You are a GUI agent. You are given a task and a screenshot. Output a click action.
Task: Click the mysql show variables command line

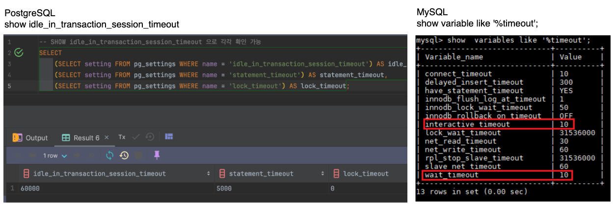(503, 40)
